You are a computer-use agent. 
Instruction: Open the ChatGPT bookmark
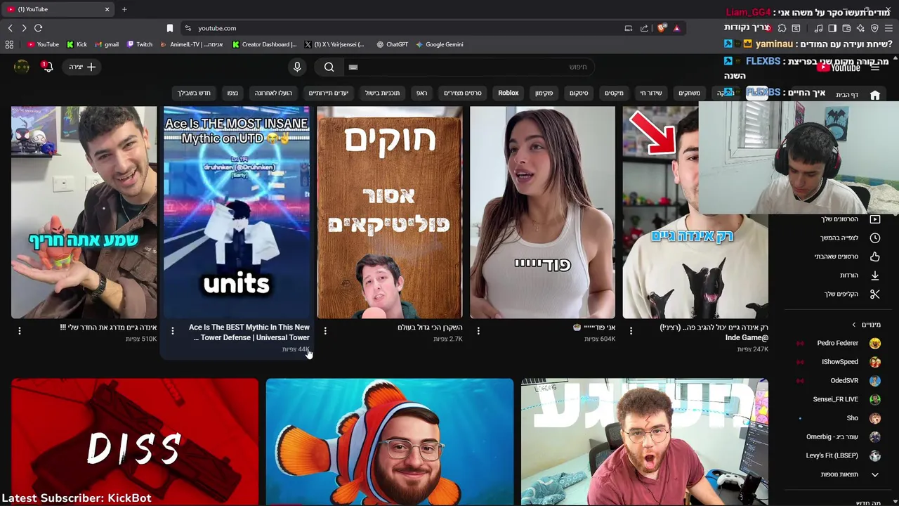tap(392, 44)
